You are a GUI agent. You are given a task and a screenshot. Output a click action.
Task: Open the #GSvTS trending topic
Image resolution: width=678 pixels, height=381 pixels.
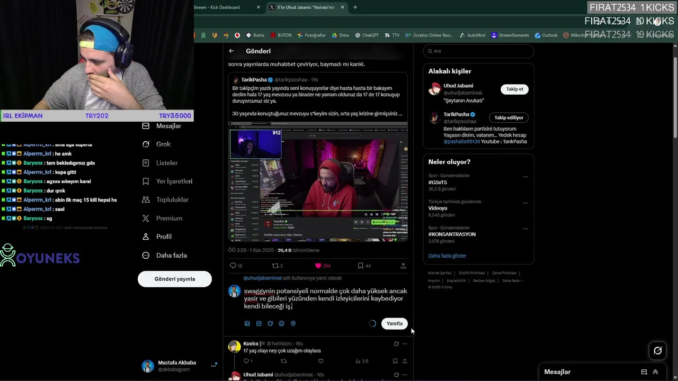point(438,182)
